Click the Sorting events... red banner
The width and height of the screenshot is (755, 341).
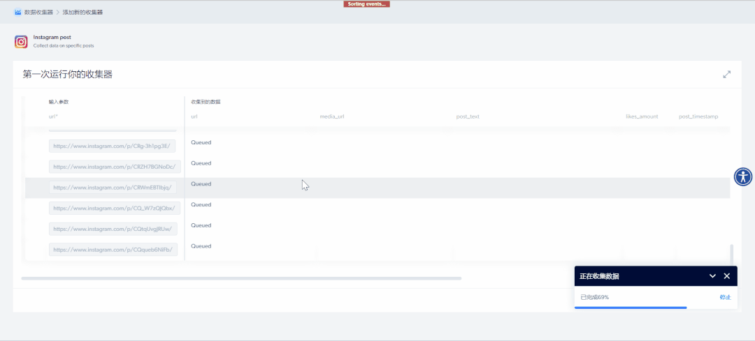(x=366, y=4)
